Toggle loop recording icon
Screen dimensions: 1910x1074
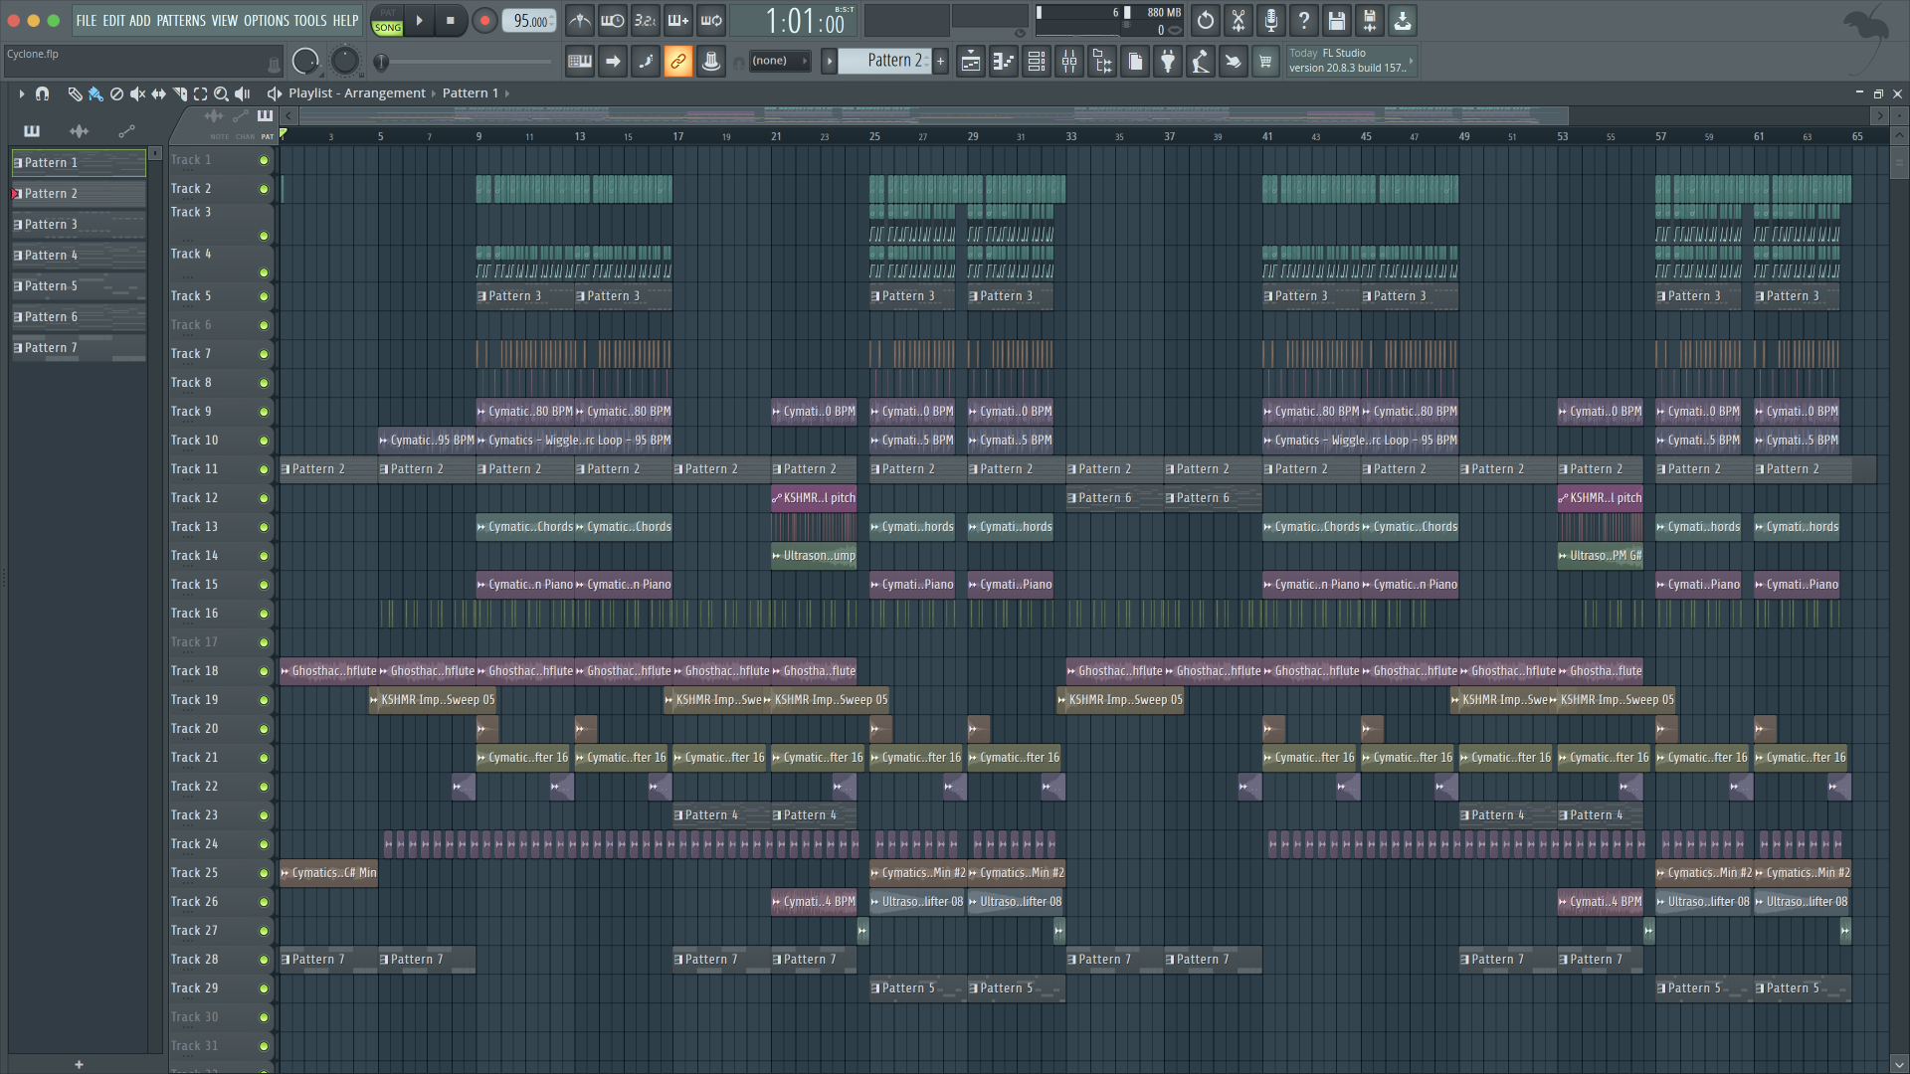point(711,21)
